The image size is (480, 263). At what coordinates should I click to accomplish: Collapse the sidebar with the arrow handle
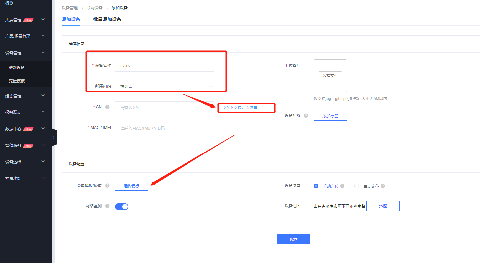[54, 137]
